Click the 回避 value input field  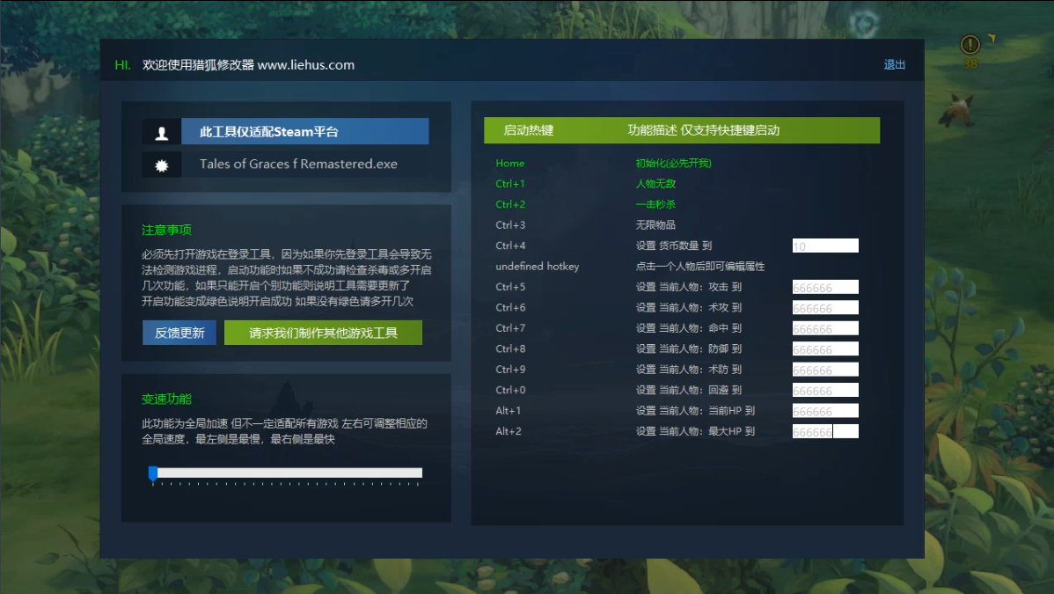coord(825,390)
